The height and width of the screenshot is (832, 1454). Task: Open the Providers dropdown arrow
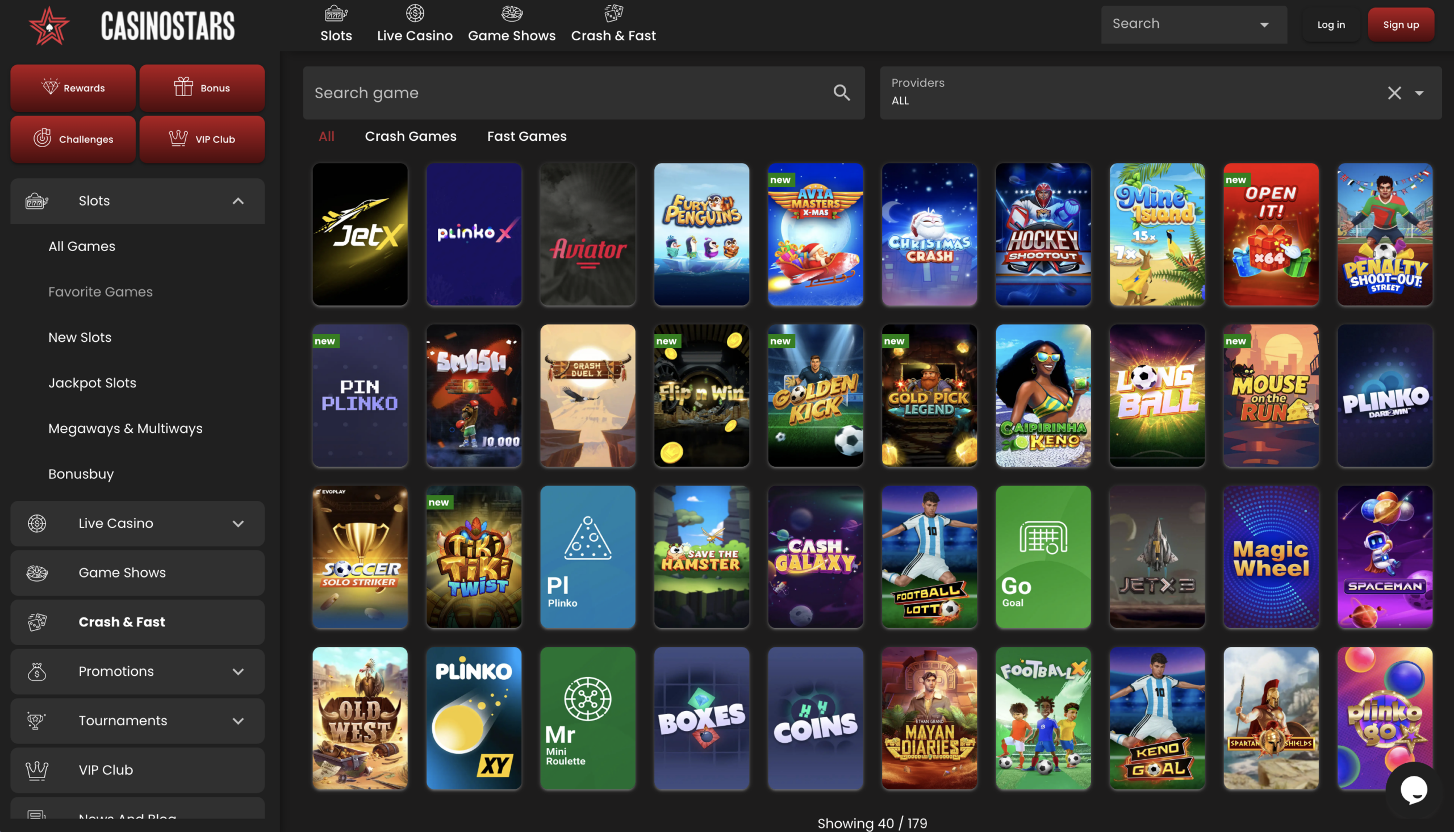(1419, 93)
